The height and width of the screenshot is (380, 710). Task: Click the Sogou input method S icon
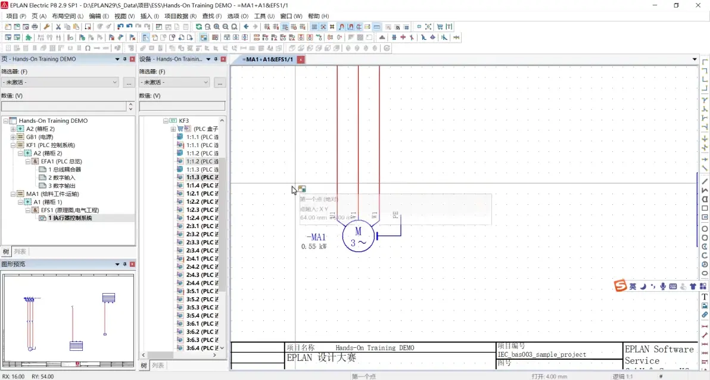[620, 285]
